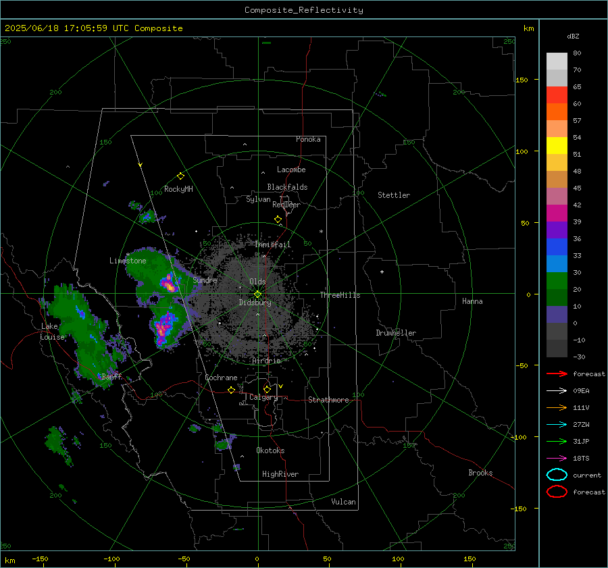Screen dimensions: 608x568
Task: Select the magenta 39 dBZ color swatch
Action: click(x=557, y=213)
